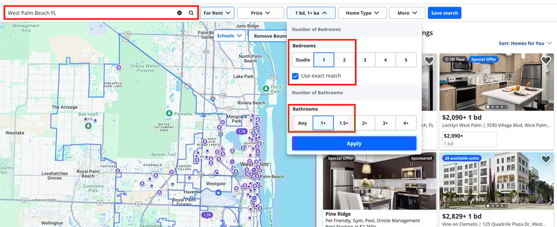Select 2 bedrooms option
This screenshot has height=227, width=557.
(x=344, y=60)
